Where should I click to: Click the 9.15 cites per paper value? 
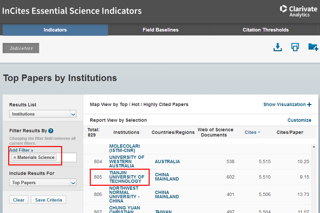(304, 177)
